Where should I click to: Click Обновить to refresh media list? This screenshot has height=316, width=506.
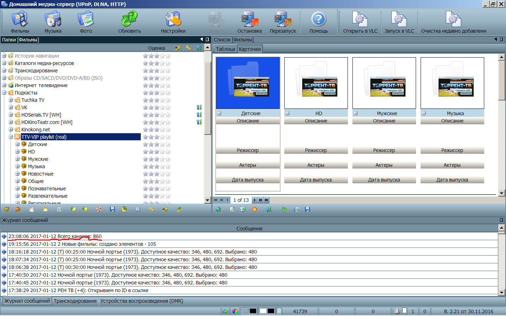click(x=129, y=22)
